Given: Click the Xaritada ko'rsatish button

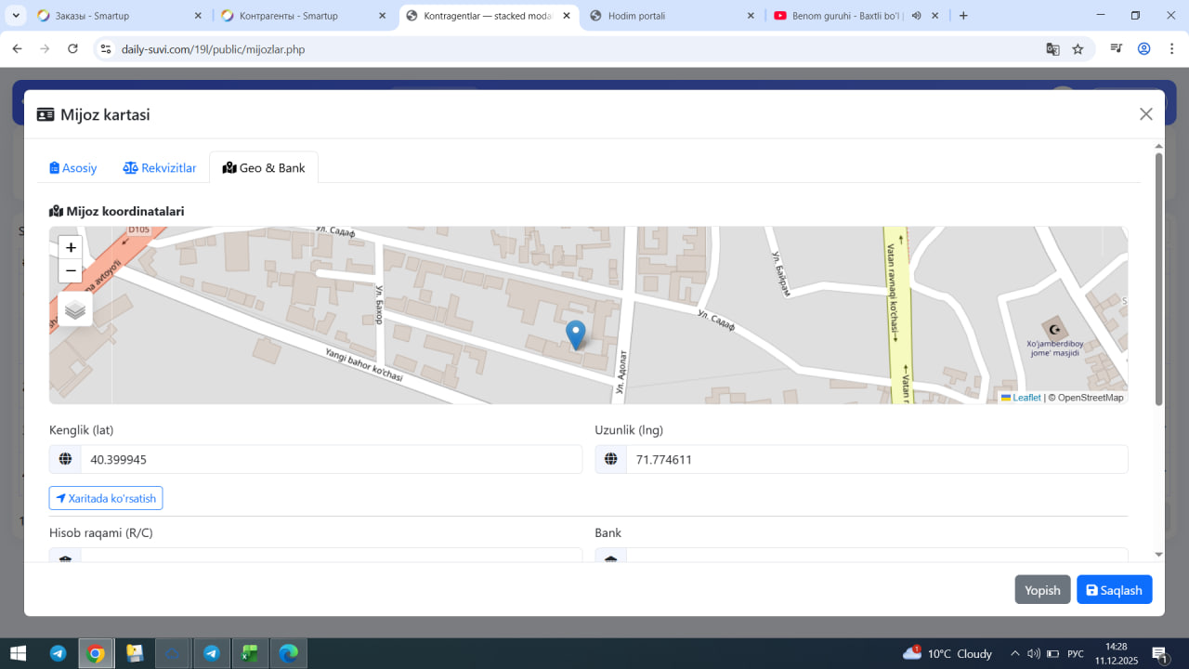Looking at the screenshot, I should click(x=106, y=498).
